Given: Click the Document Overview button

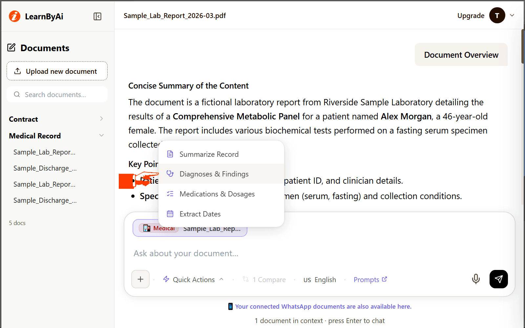Looking at the screenshot, I should click(x=461, y=54).
